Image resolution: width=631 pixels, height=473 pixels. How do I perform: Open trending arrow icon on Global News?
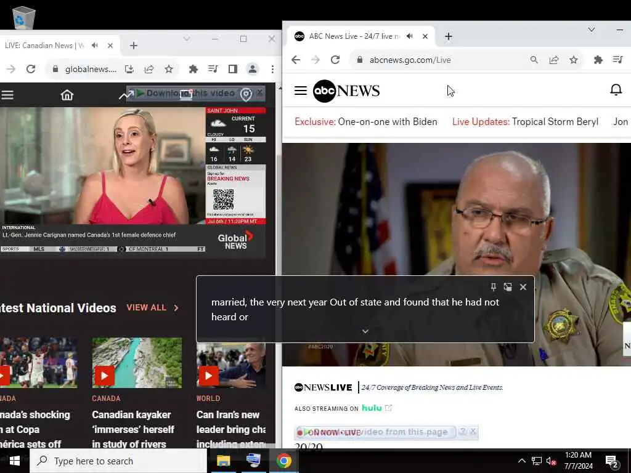pyautogui.click(x=126, y=95)
